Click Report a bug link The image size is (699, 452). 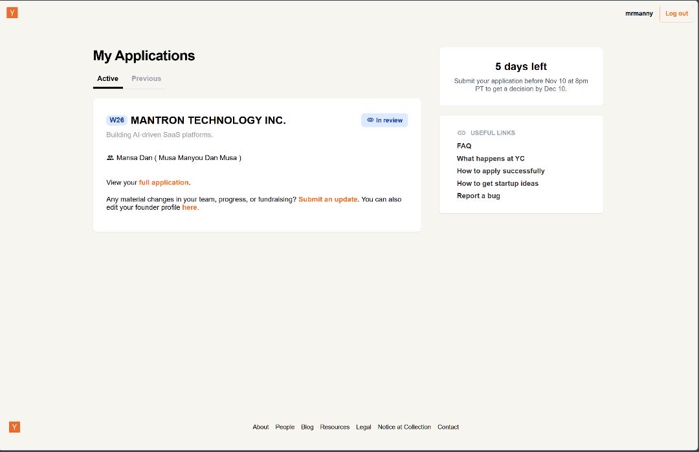click(x=478, y=196)
